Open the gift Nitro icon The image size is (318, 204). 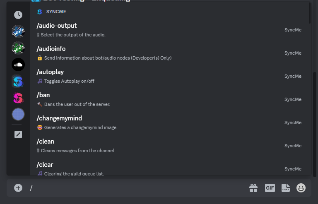[253, 188]
